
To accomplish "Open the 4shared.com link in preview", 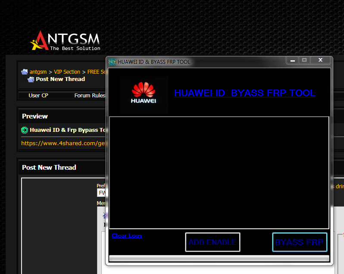I will point(63,143).
